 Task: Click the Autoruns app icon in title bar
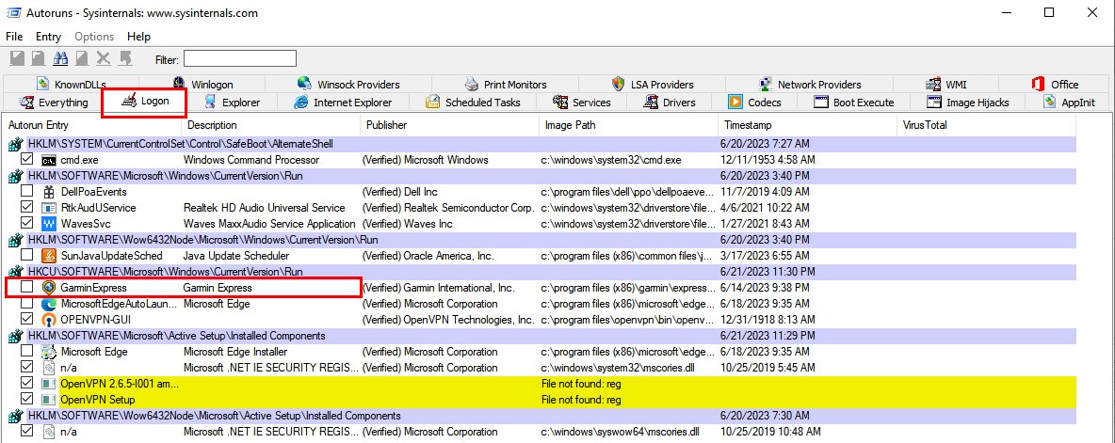[x=12, y=13]
